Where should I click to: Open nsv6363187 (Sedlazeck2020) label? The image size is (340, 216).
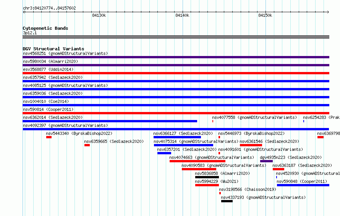click(x=302, y=165)
